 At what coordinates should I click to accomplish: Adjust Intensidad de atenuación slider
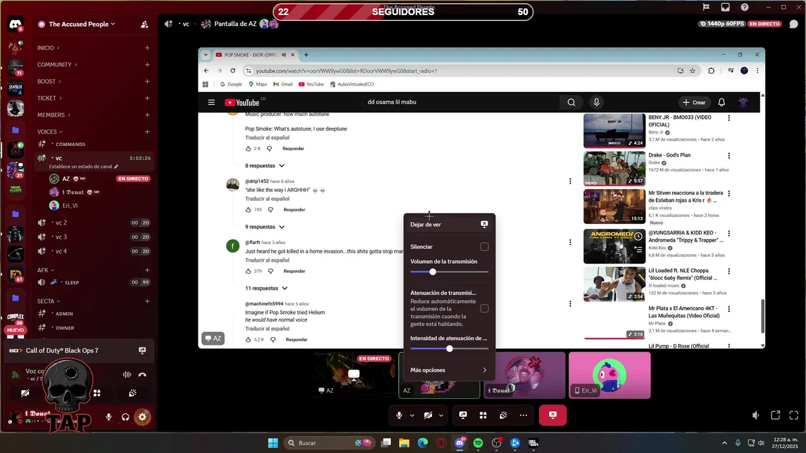pyautogui.click(x=449, y=349)
